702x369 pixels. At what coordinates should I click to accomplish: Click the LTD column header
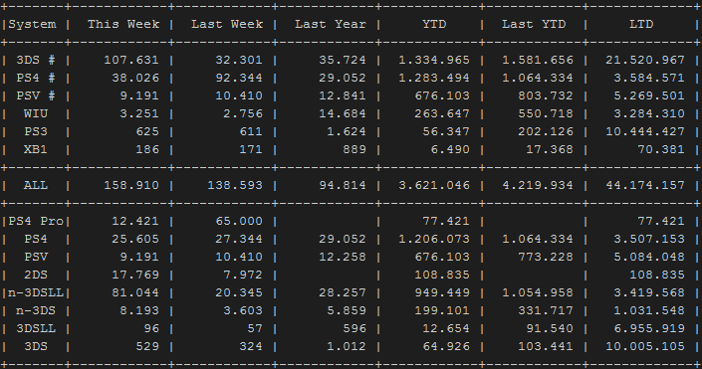point(641,24)
